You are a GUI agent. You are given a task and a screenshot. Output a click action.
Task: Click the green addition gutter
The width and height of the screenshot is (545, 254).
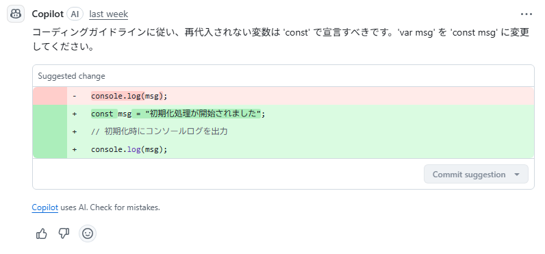50,131
